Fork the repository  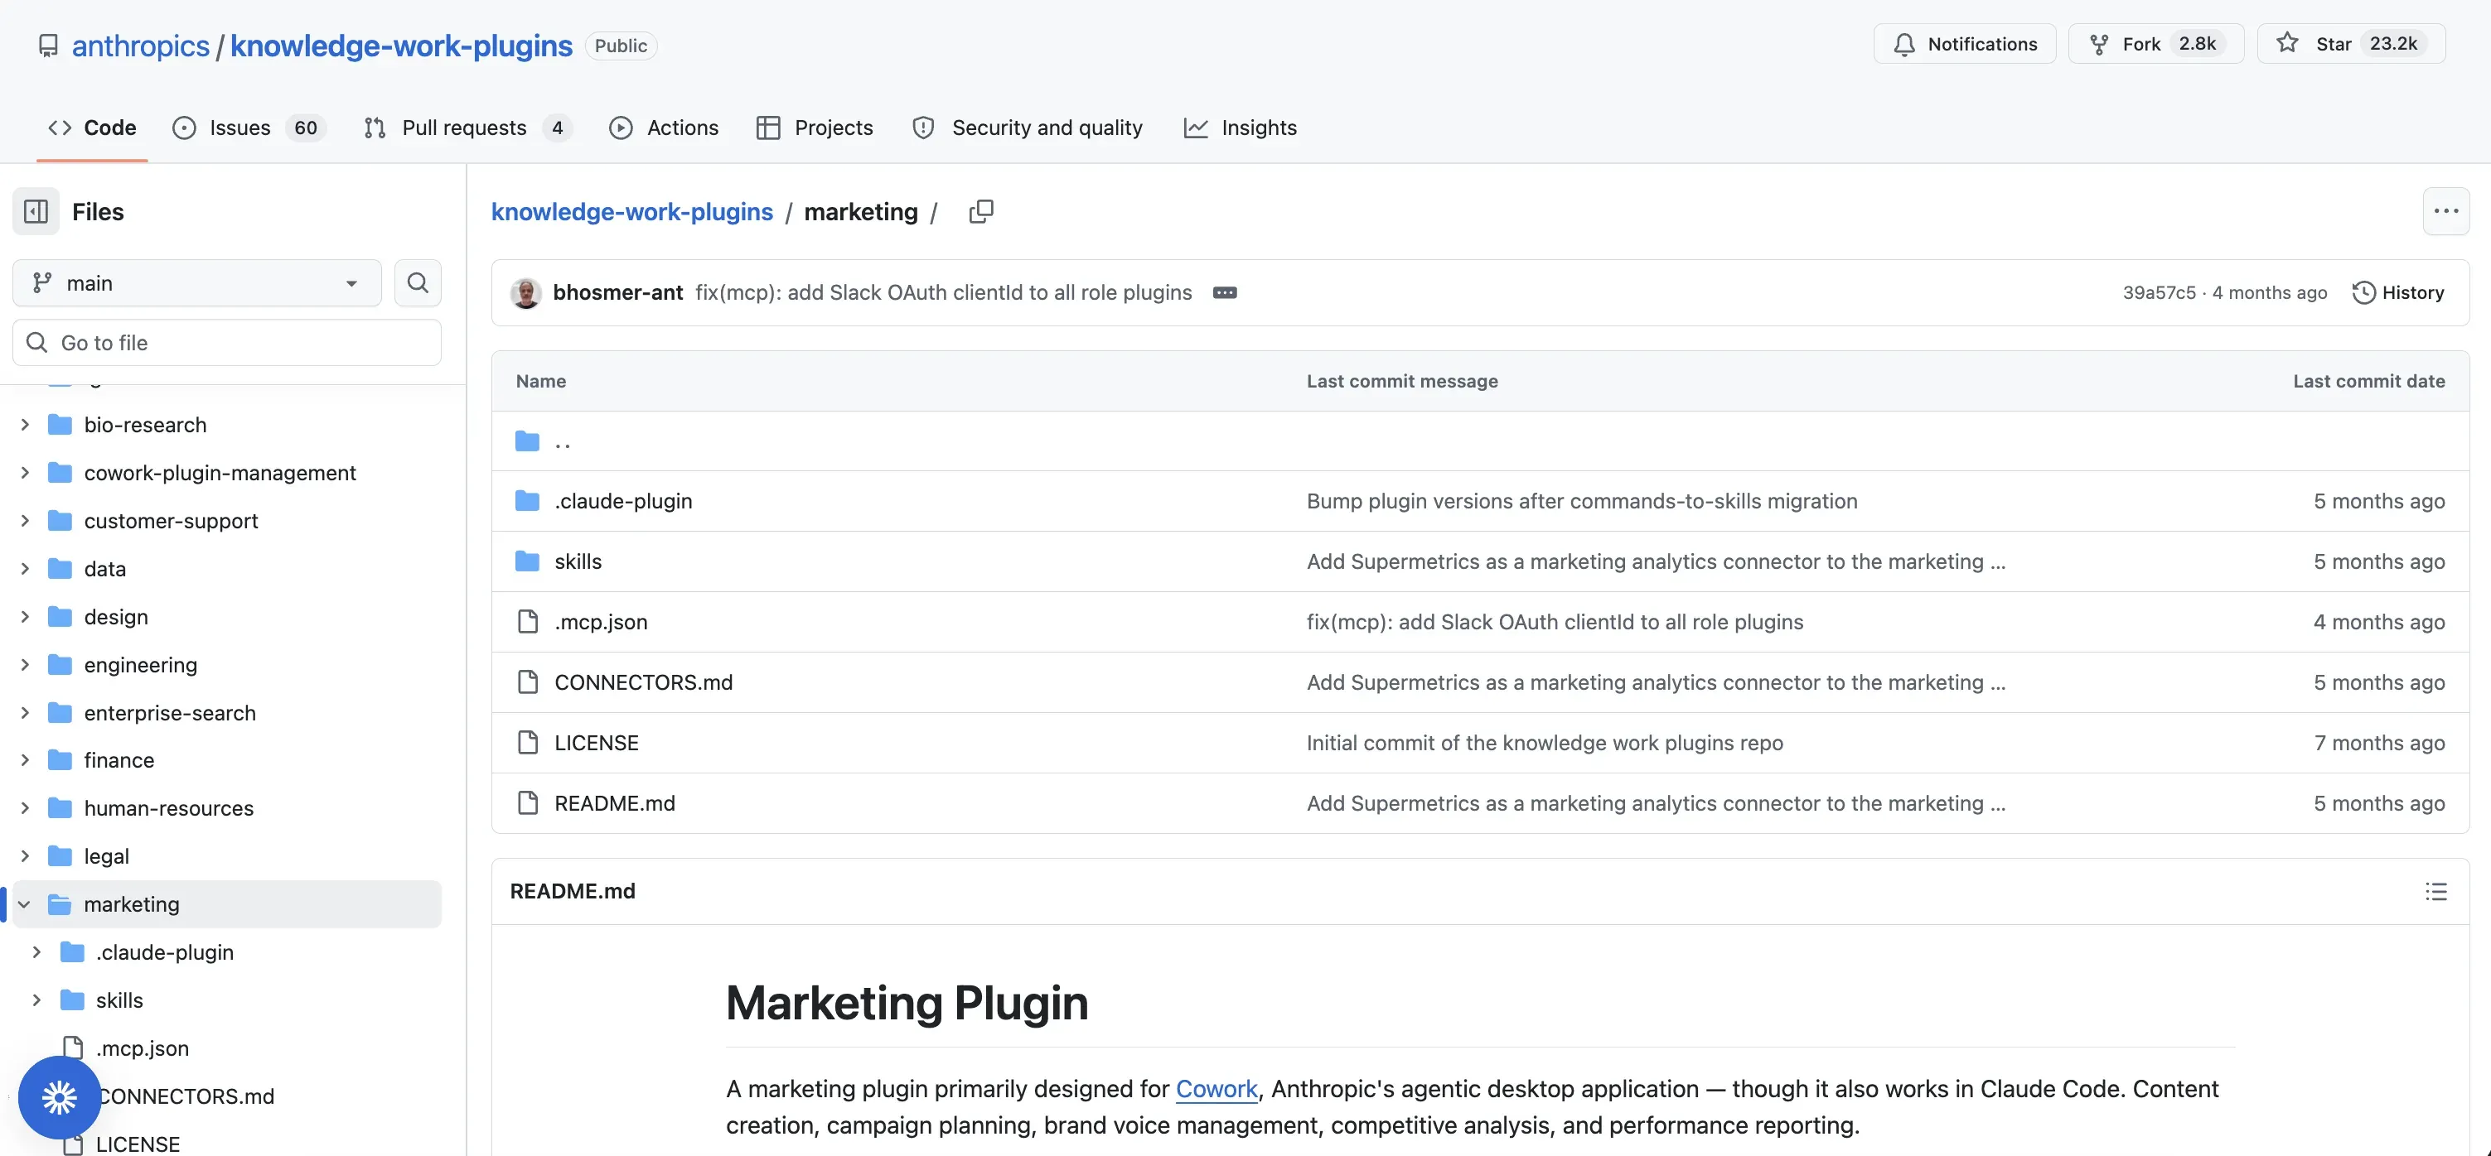2155,44
